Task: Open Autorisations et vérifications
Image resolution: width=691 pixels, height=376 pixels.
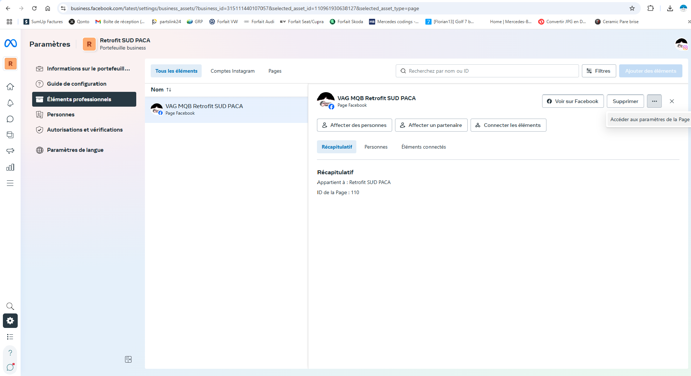Action: (84, 130)
